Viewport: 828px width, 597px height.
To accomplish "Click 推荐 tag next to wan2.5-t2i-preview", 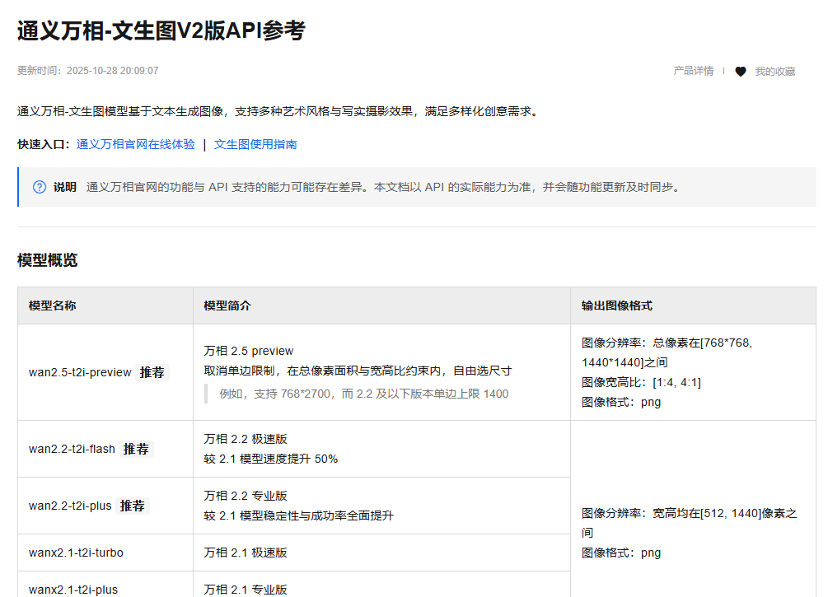I will pyautogui.click(x=152, y=372).
